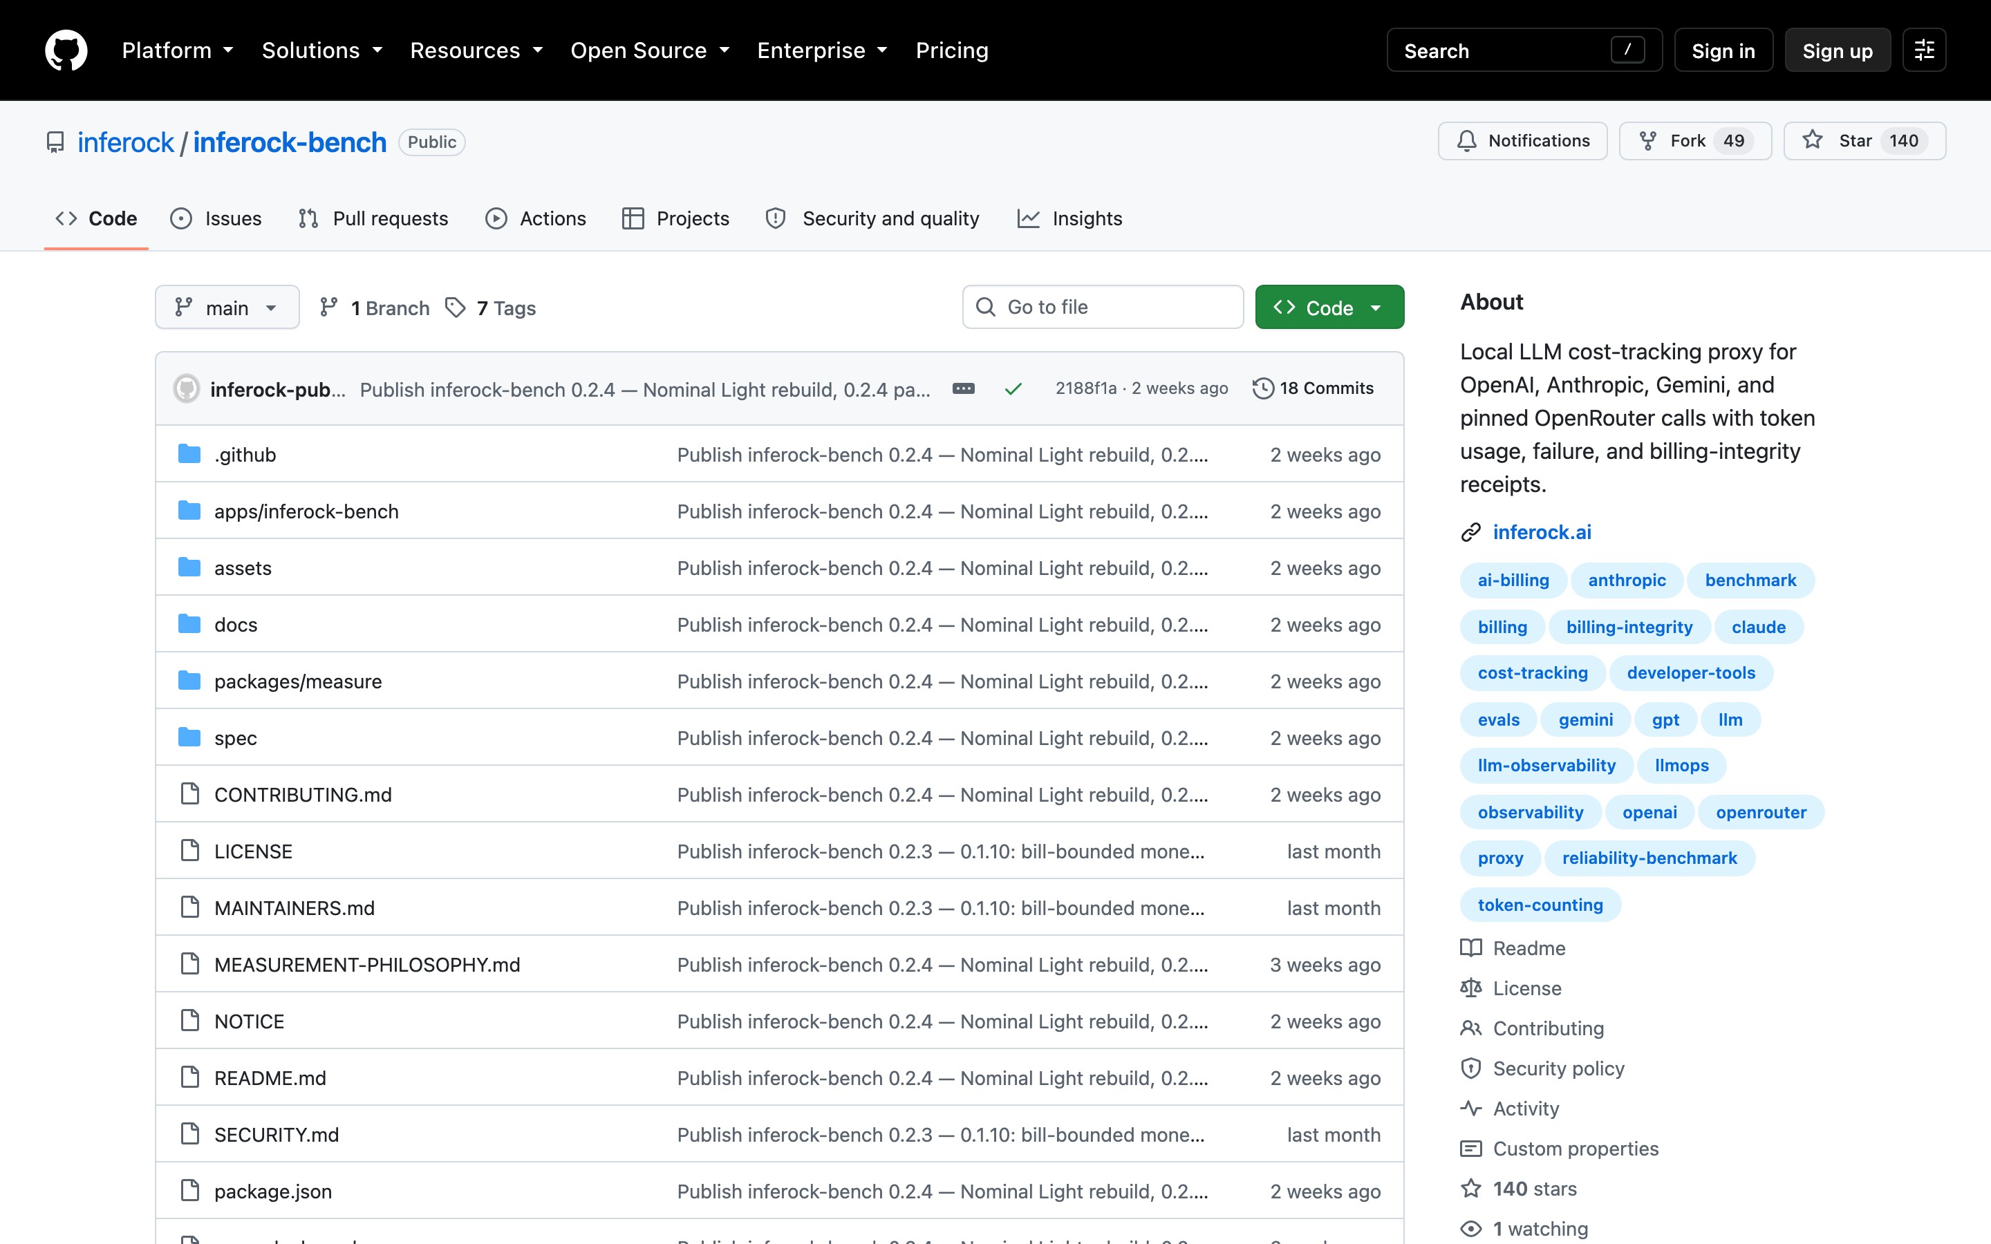
Task: Click the tag icon next to 7 Tags
Action: point(455,308)
